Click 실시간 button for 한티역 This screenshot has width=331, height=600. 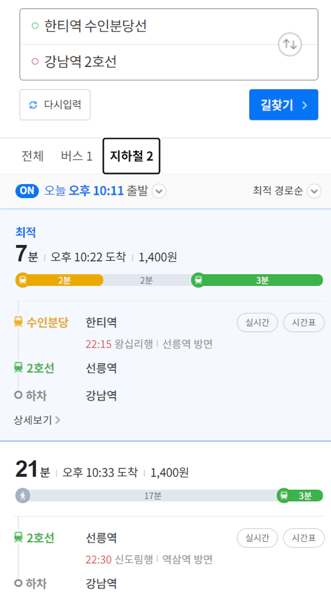(257, 322)
